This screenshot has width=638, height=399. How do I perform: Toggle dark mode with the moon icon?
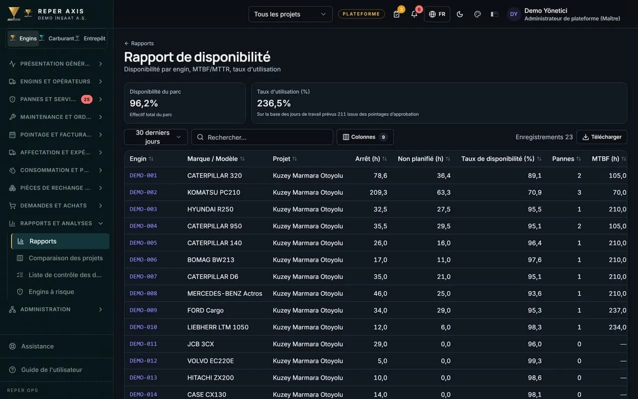[460, 14]
